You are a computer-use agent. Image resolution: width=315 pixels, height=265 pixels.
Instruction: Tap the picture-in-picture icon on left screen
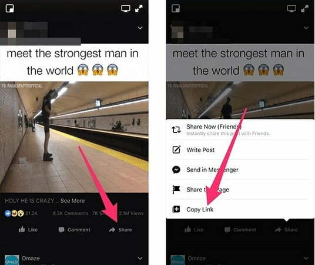[x=9, y=9]
